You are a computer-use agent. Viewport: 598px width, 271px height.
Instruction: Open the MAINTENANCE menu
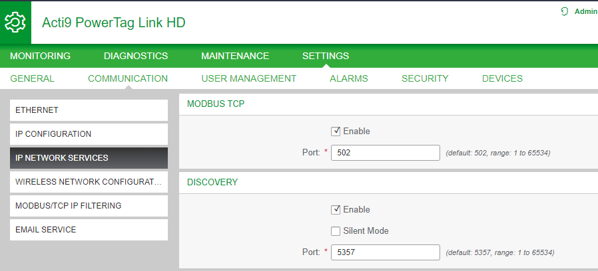(x=235, y=56)
